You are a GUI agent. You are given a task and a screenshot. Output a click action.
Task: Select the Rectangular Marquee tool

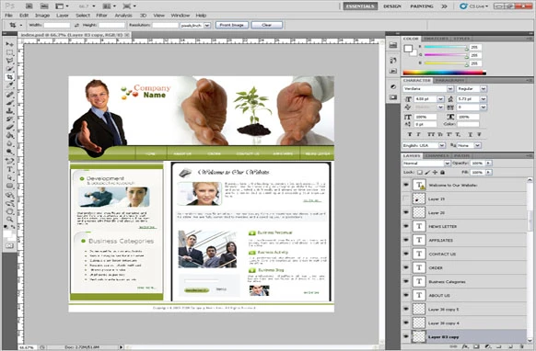point(9,52)
